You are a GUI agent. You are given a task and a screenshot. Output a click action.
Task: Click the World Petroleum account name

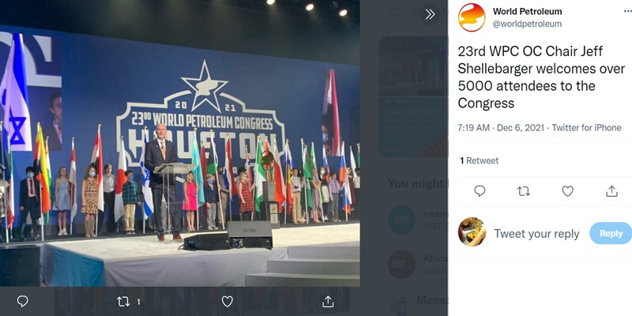527,11
